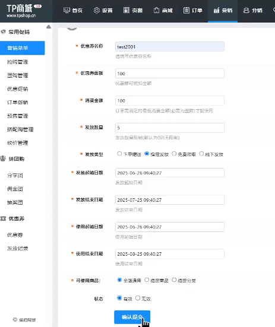
Task: Select the 全店通用 radio option
Action: (x=119, y=280)
